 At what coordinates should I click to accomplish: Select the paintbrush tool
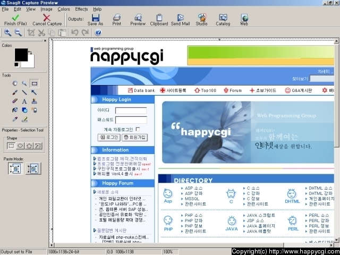[15, 92]
